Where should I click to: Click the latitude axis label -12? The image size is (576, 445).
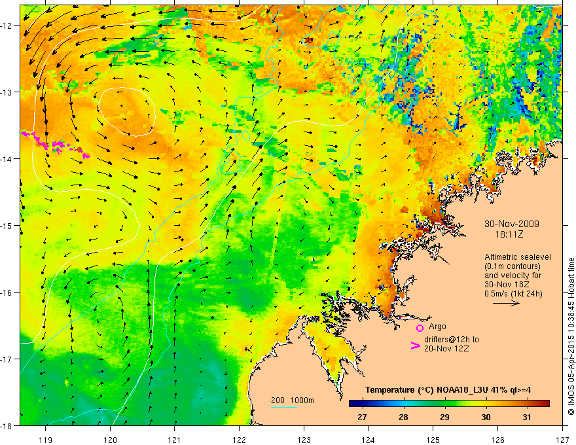pyautogui.click(x=7, y=26)
